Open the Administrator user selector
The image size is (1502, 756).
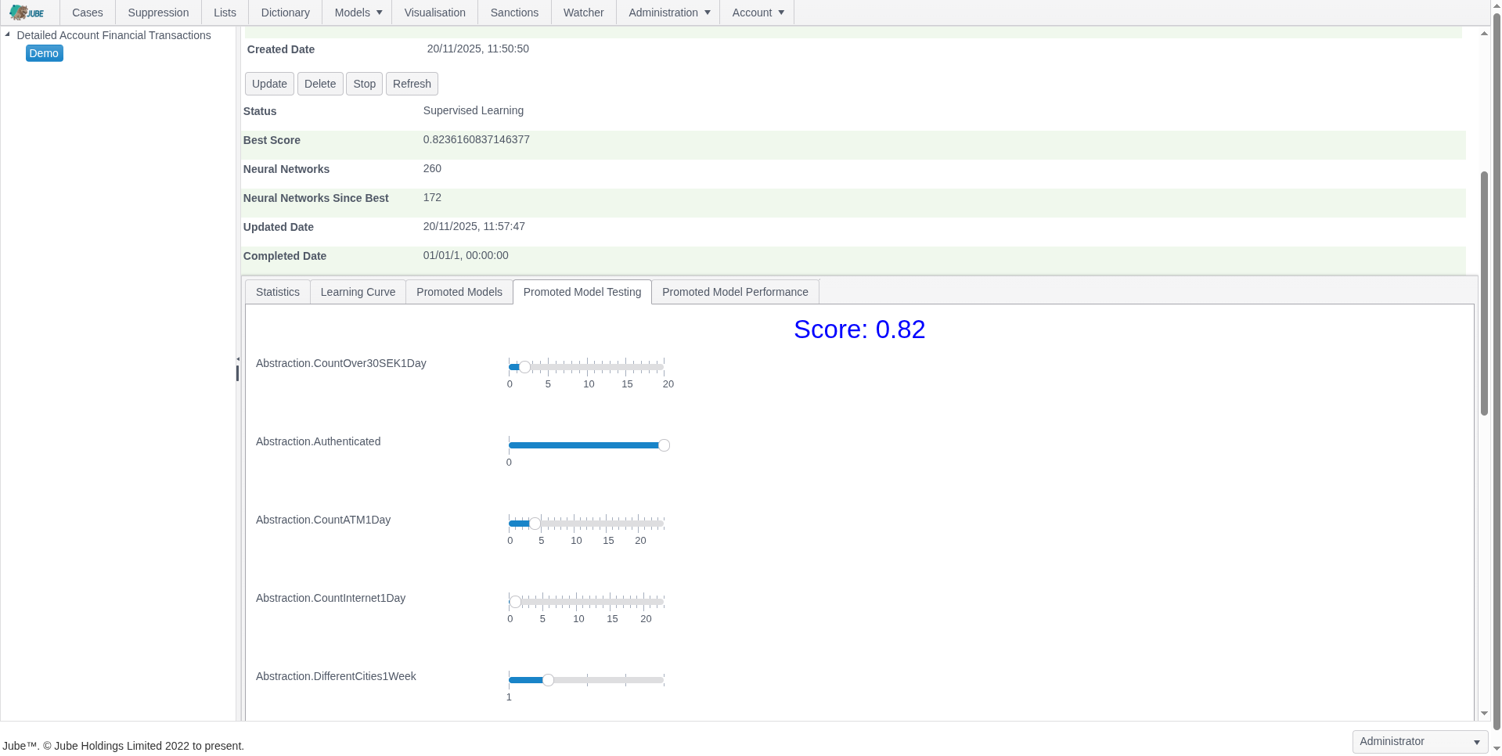coord(1419,741)
